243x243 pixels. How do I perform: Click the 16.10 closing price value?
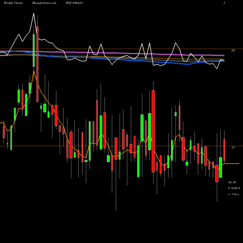coord(232,182)
